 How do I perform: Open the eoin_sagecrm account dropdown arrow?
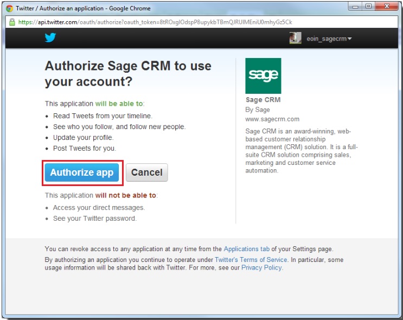(x=349, y=39)
